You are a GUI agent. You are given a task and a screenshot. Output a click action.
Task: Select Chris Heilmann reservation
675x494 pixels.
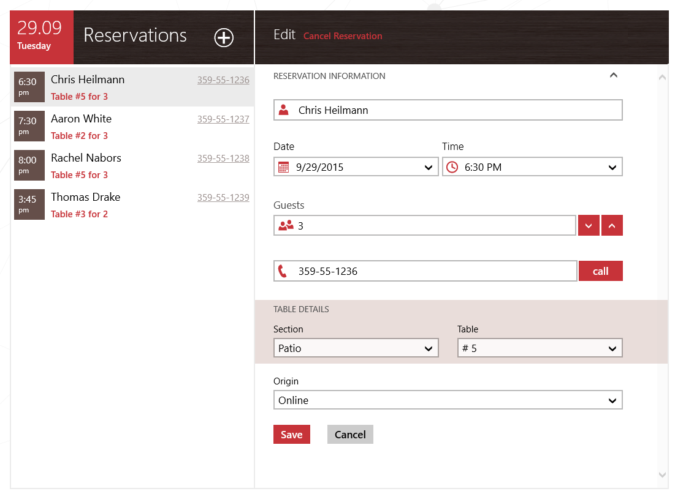(x=132, y=87)
